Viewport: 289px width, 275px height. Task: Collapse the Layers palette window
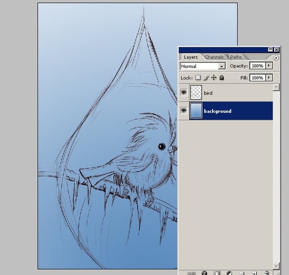coord(270,50)
